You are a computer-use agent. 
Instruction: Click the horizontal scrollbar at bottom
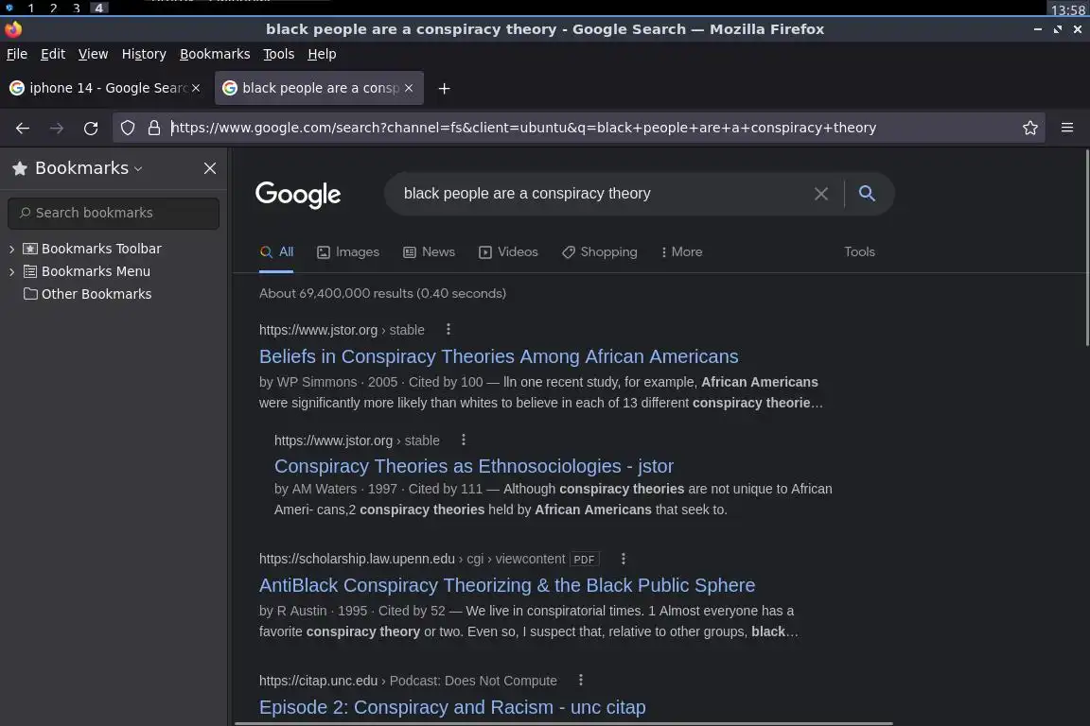point(563,723)
